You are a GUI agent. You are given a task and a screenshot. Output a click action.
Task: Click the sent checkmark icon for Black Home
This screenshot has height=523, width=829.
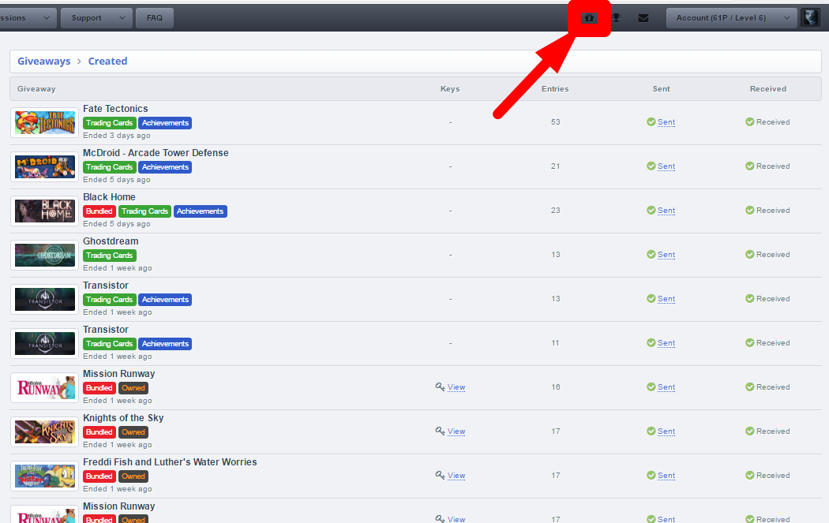pyautogui.click(x=651, y=211)
